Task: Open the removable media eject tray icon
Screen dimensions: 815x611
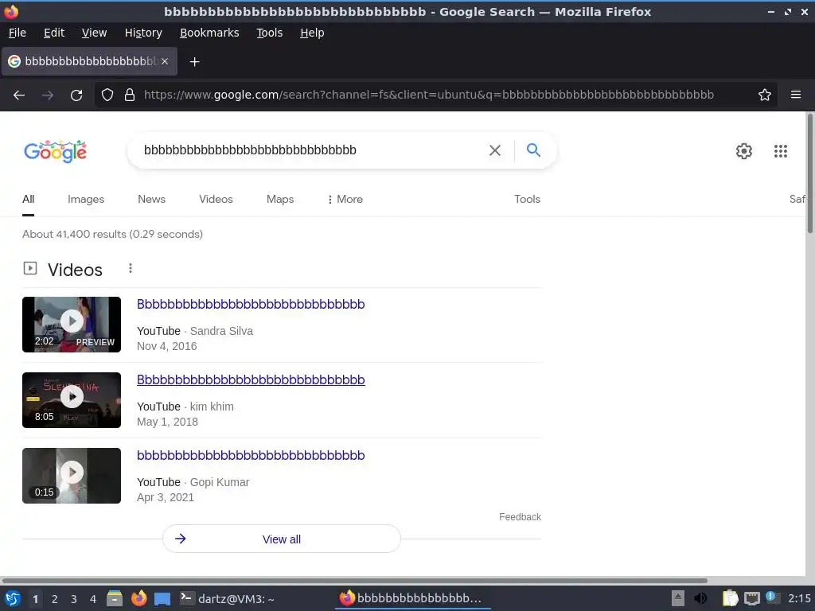Action: click(678, 598)
